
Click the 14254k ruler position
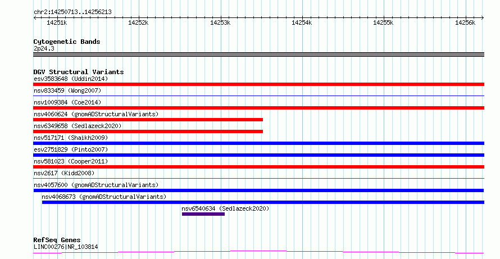point(302,22)
